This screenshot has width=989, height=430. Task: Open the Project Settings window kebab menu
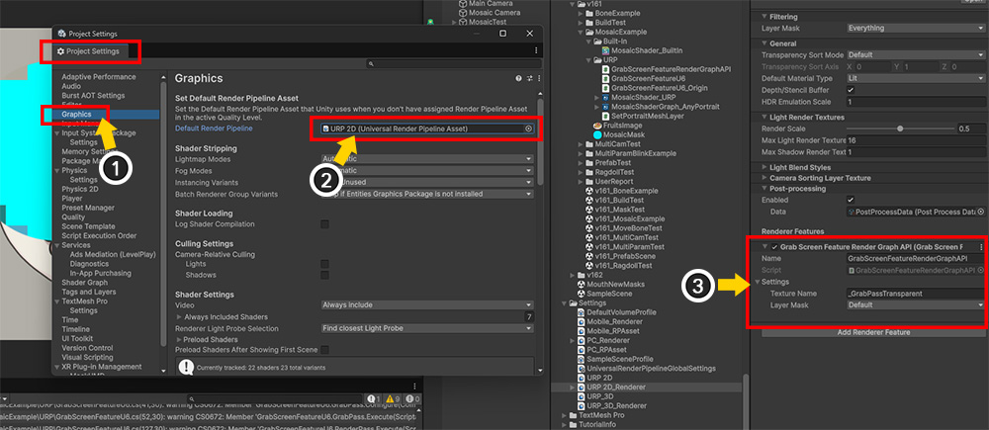point(536,51)
